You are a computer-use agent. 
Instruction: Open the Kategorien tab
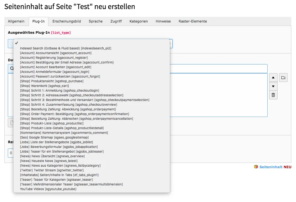pos(139,21)
